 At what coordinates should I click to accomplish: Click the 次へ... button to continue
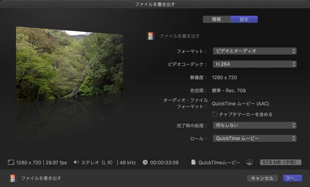click(292, 178)
